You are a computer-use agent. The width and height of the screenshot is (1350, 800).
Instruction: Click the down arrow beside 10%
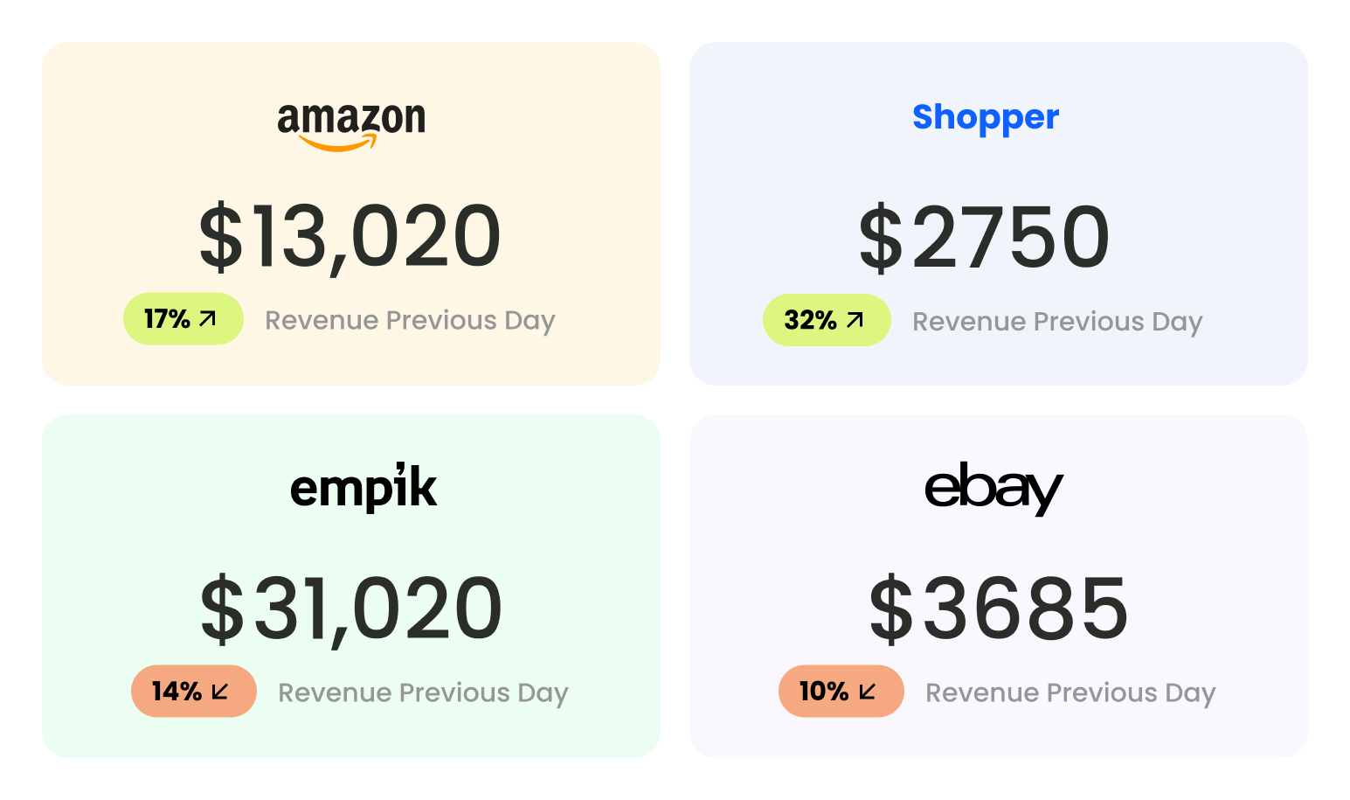click(x=868, y=692)
